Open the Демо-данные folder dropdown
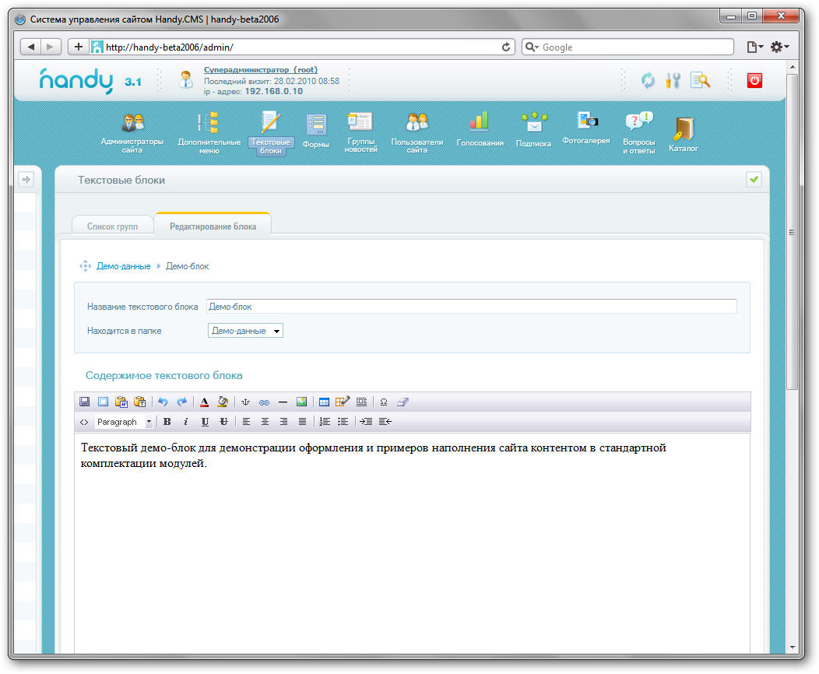 click(245, 331)
